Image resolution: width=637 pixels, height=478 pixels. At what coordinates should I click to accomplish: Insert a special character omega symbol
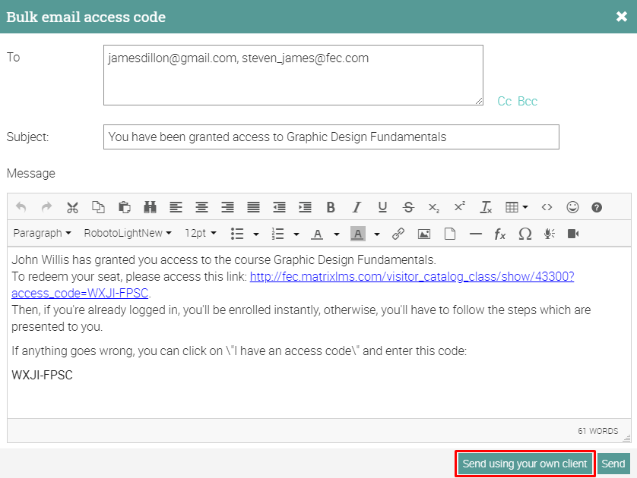(x=524, y=234)
